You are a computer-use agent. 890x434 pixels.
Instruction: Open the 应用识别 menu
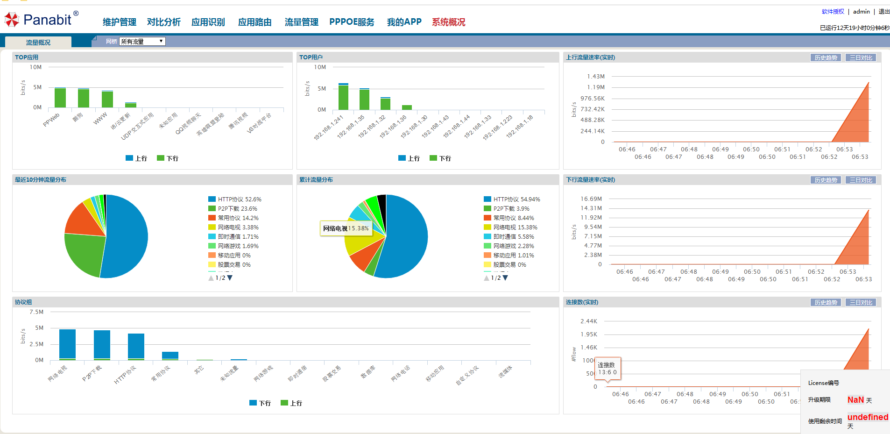click(208, 22)
